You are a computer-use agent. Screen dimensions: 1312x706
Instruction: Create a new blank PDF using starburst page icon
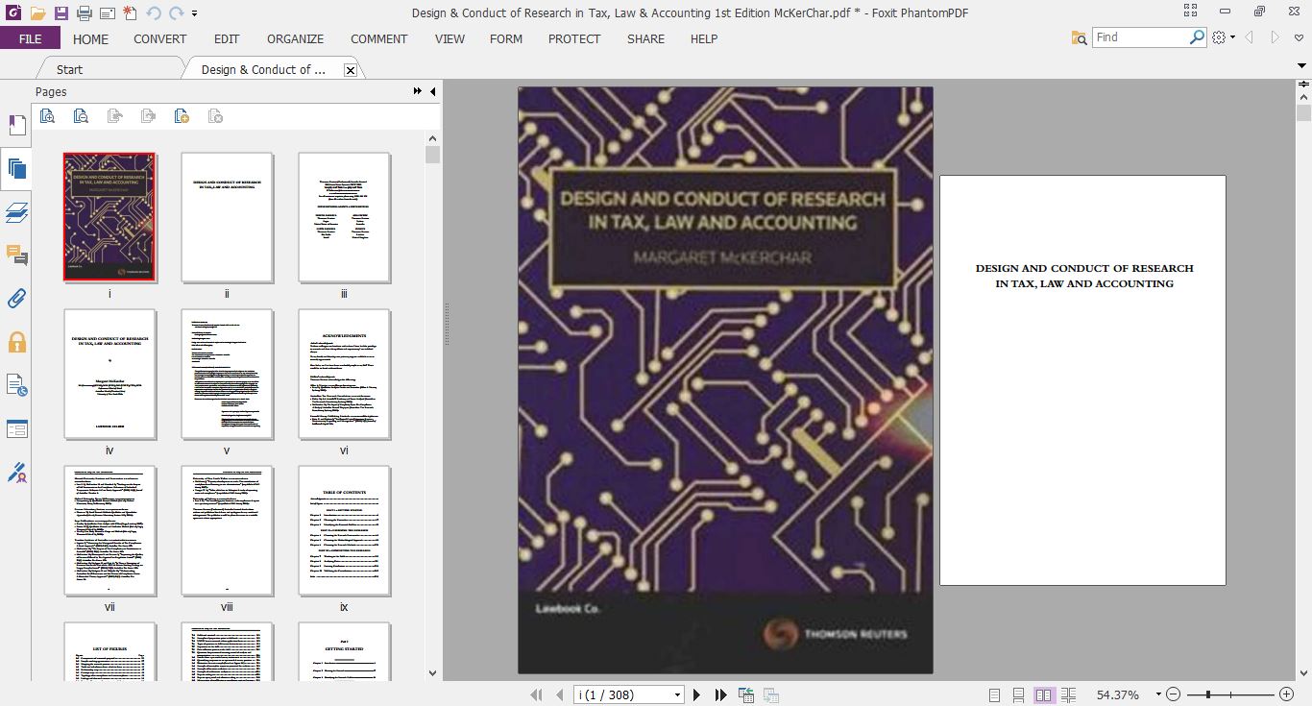[x=130, y=13]
